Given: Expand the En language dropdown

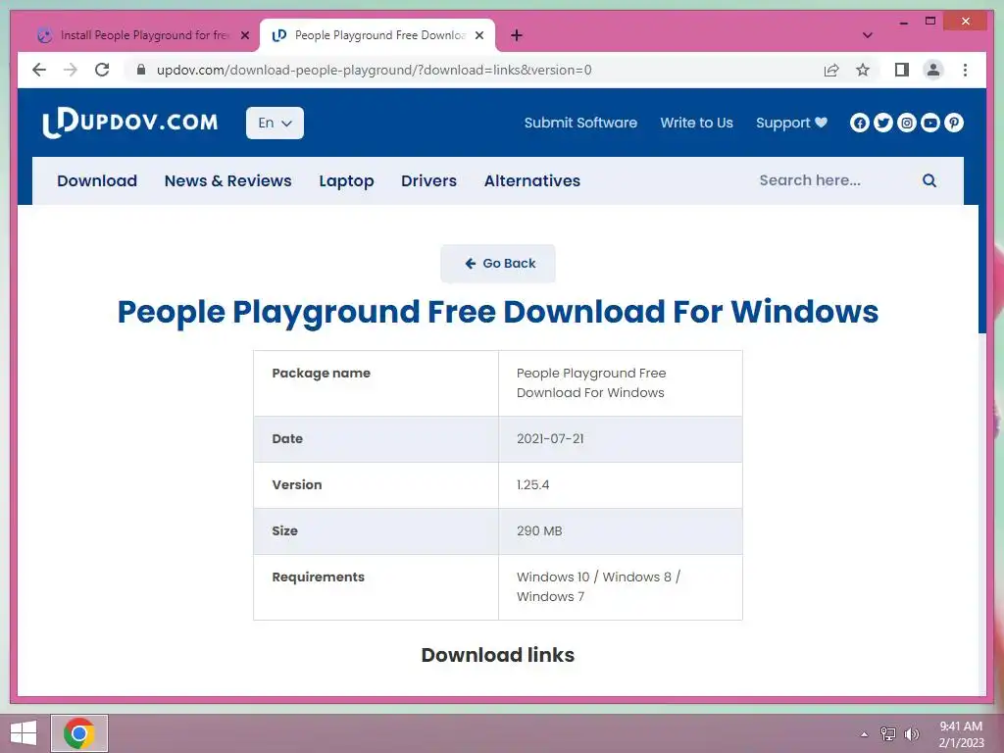Looking at the screenshot, I should (x=275, y=123).
